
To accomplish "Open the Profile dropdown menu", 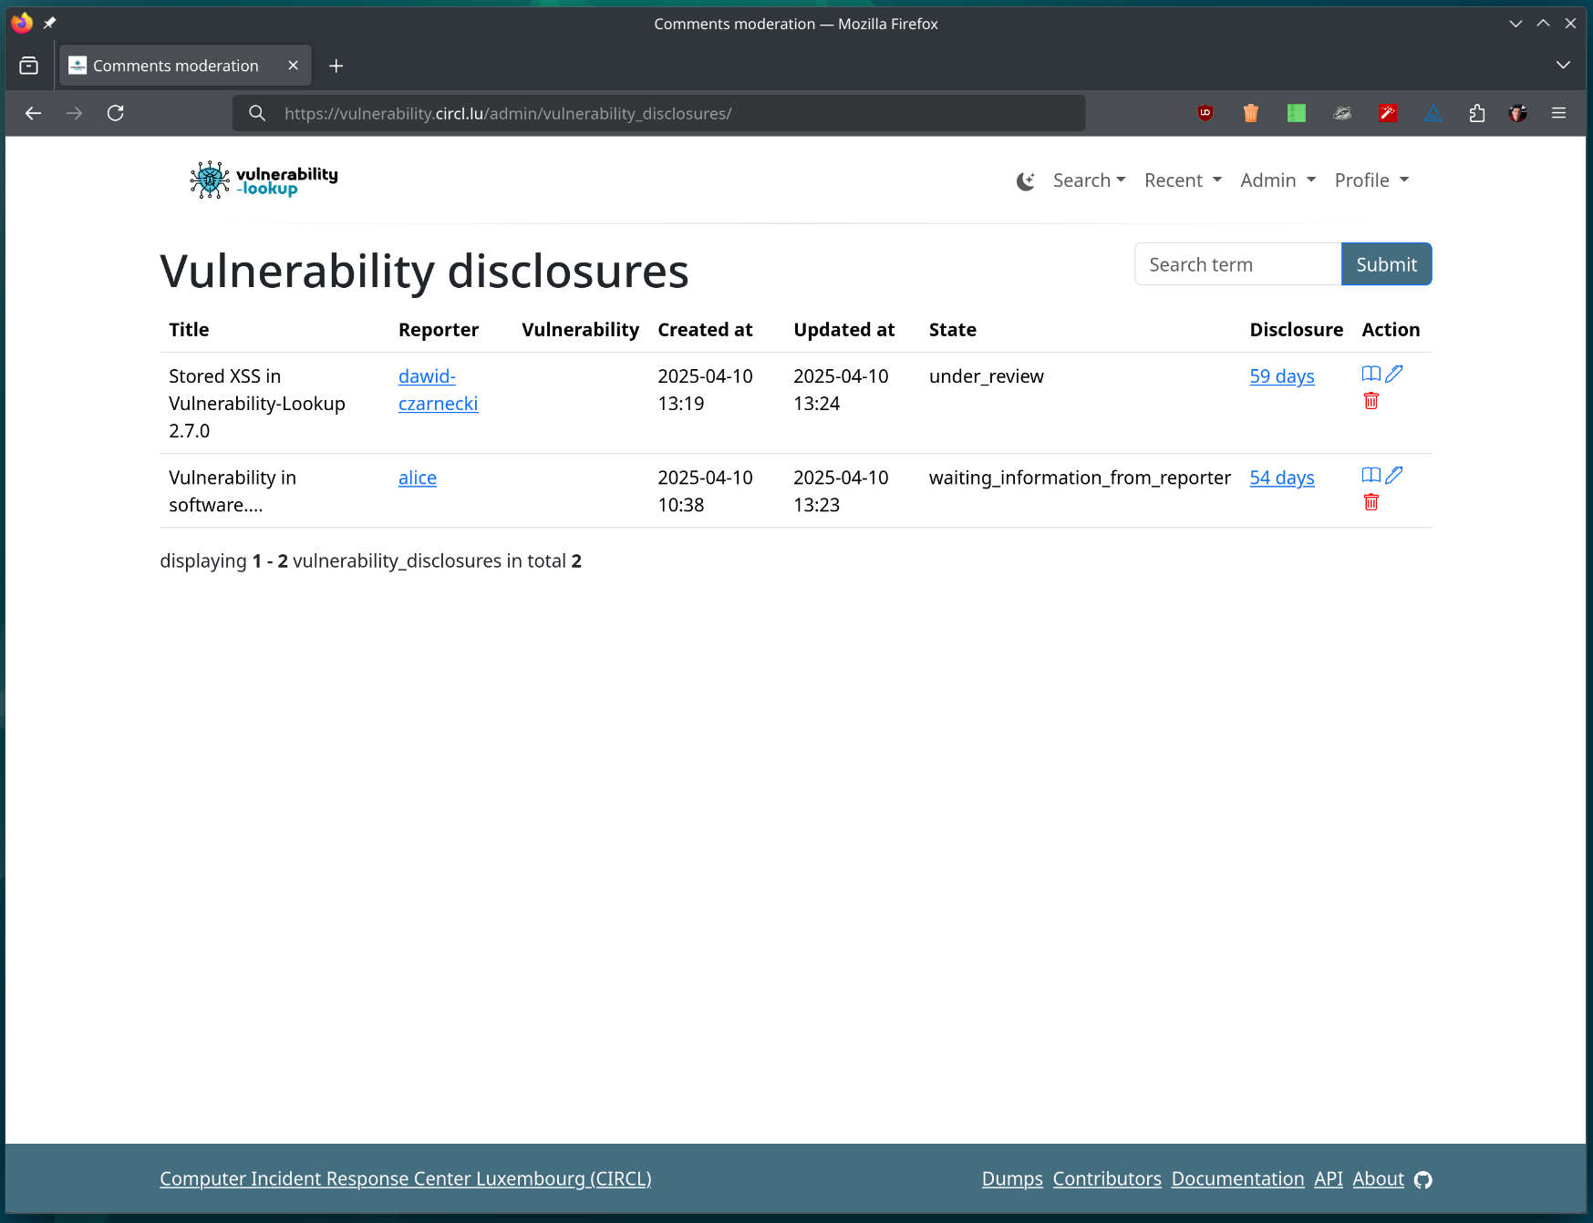I will click(x=1371, y=180).
